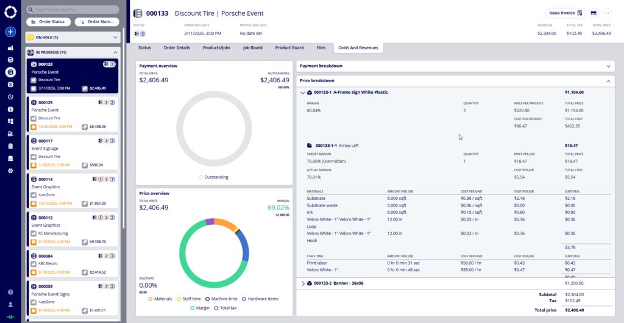This screenshot has width=624, height=323.
Task: Expand the Payment breakdown section
Action: click(x=608, y=66)
